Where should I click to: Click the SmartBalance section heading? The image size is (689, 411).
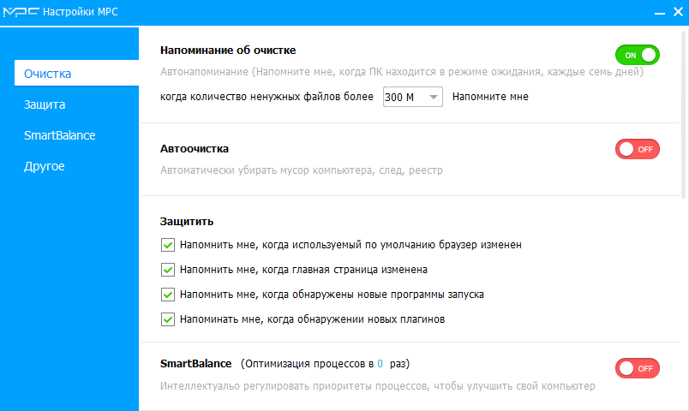(x=196, y=364)
